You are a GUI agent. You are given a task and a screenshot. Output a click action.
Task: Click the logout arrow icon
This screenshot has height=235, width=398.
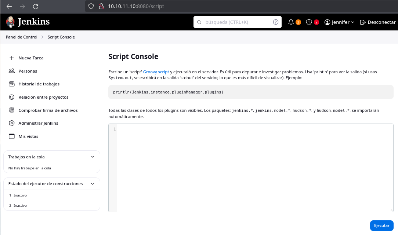click(363, 22)
